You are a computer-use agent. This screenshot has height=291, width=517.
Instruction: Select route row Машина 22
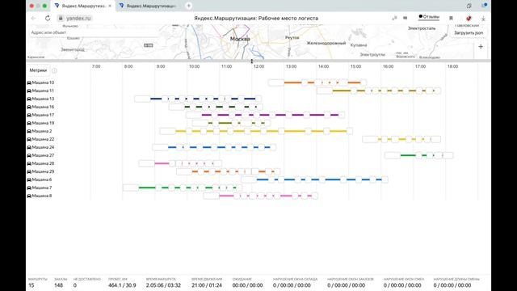40,139
